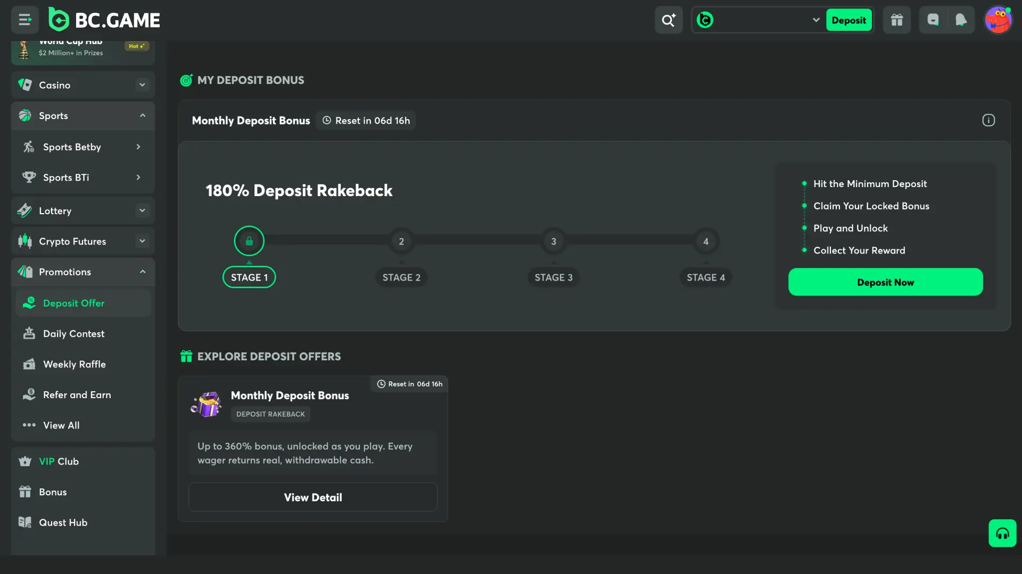This screenshot has width=1022, height=574.
Task: Open the user profile avatar
Action: click(998, 20)
